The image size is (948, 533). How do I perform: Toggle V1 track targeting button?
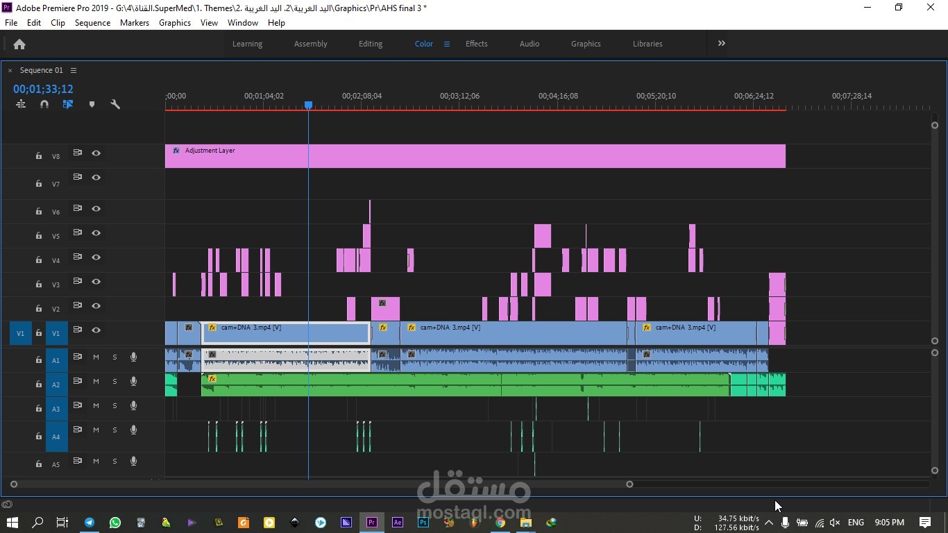[57, 334]
